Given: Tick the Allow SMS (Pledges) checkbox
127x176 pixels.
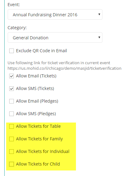Looking at the screenshot, I should click(x=11, y=114).
